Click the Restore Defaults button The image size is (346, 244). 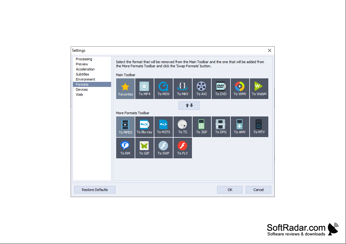point(95,190)
